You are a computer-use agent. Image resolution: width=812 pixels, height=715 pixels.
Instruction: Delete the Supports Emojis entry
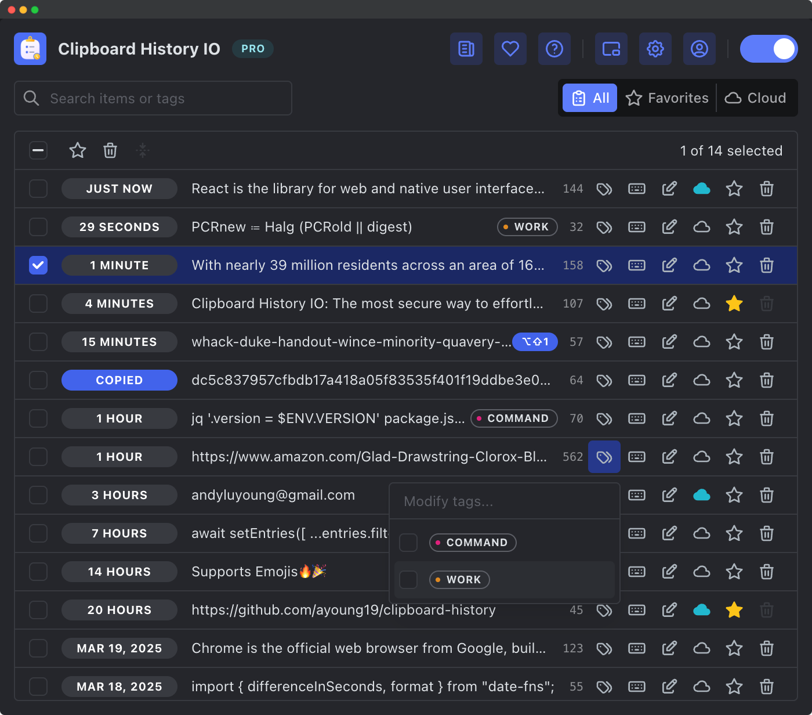(767, 572)
